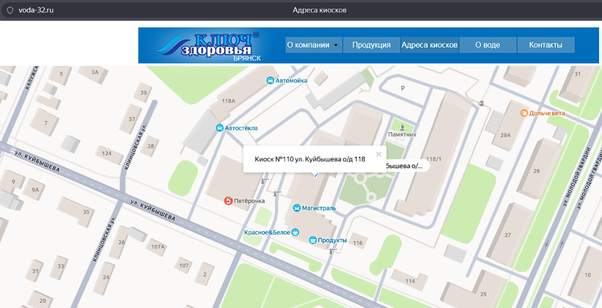The image size is (602, 308).
Task: Click building number 118/1
Action: [x=434, y=159]
